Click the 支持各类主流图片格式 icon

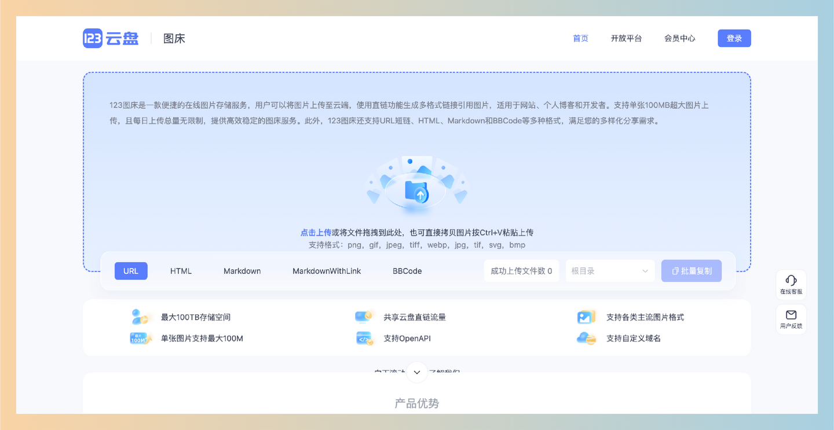click(x=586, y=317)
